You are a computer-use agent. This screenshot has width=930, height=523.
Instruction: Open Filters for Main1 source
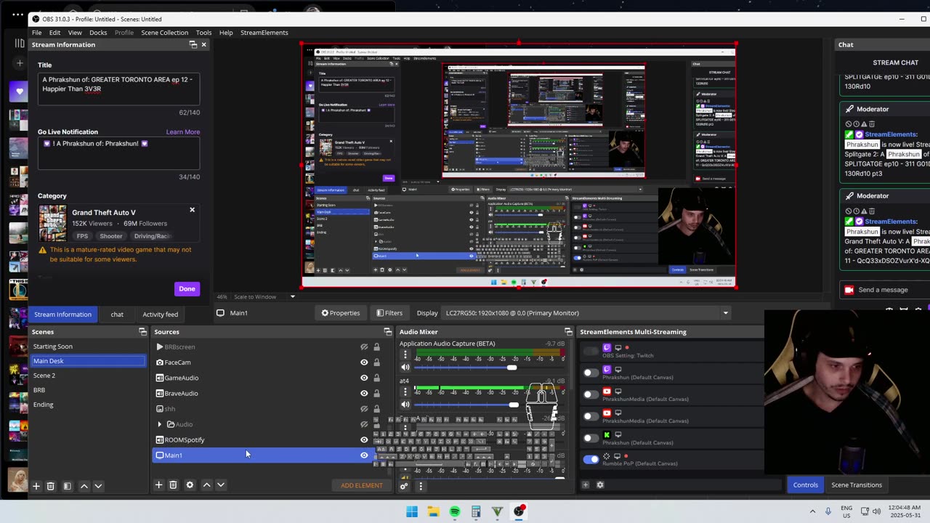point(389,313)
